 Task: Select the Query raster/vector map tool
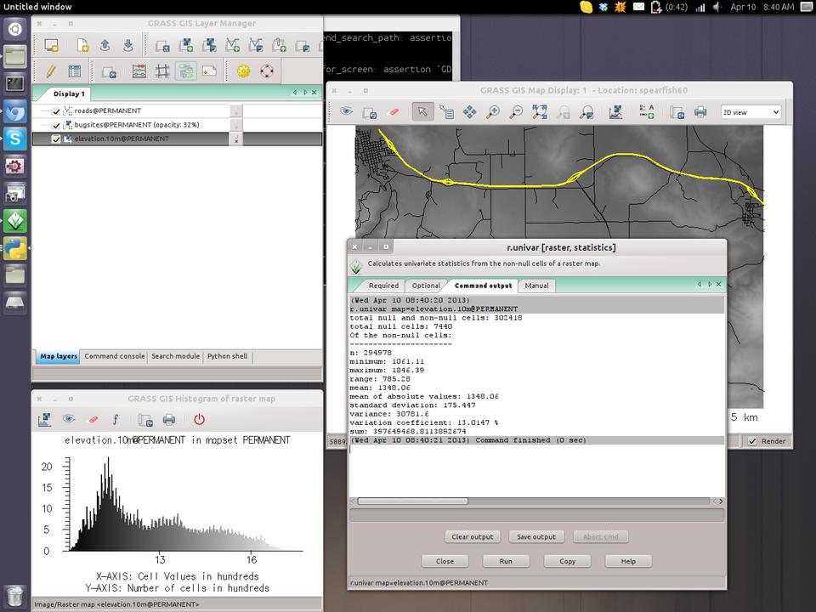point(446,111)
